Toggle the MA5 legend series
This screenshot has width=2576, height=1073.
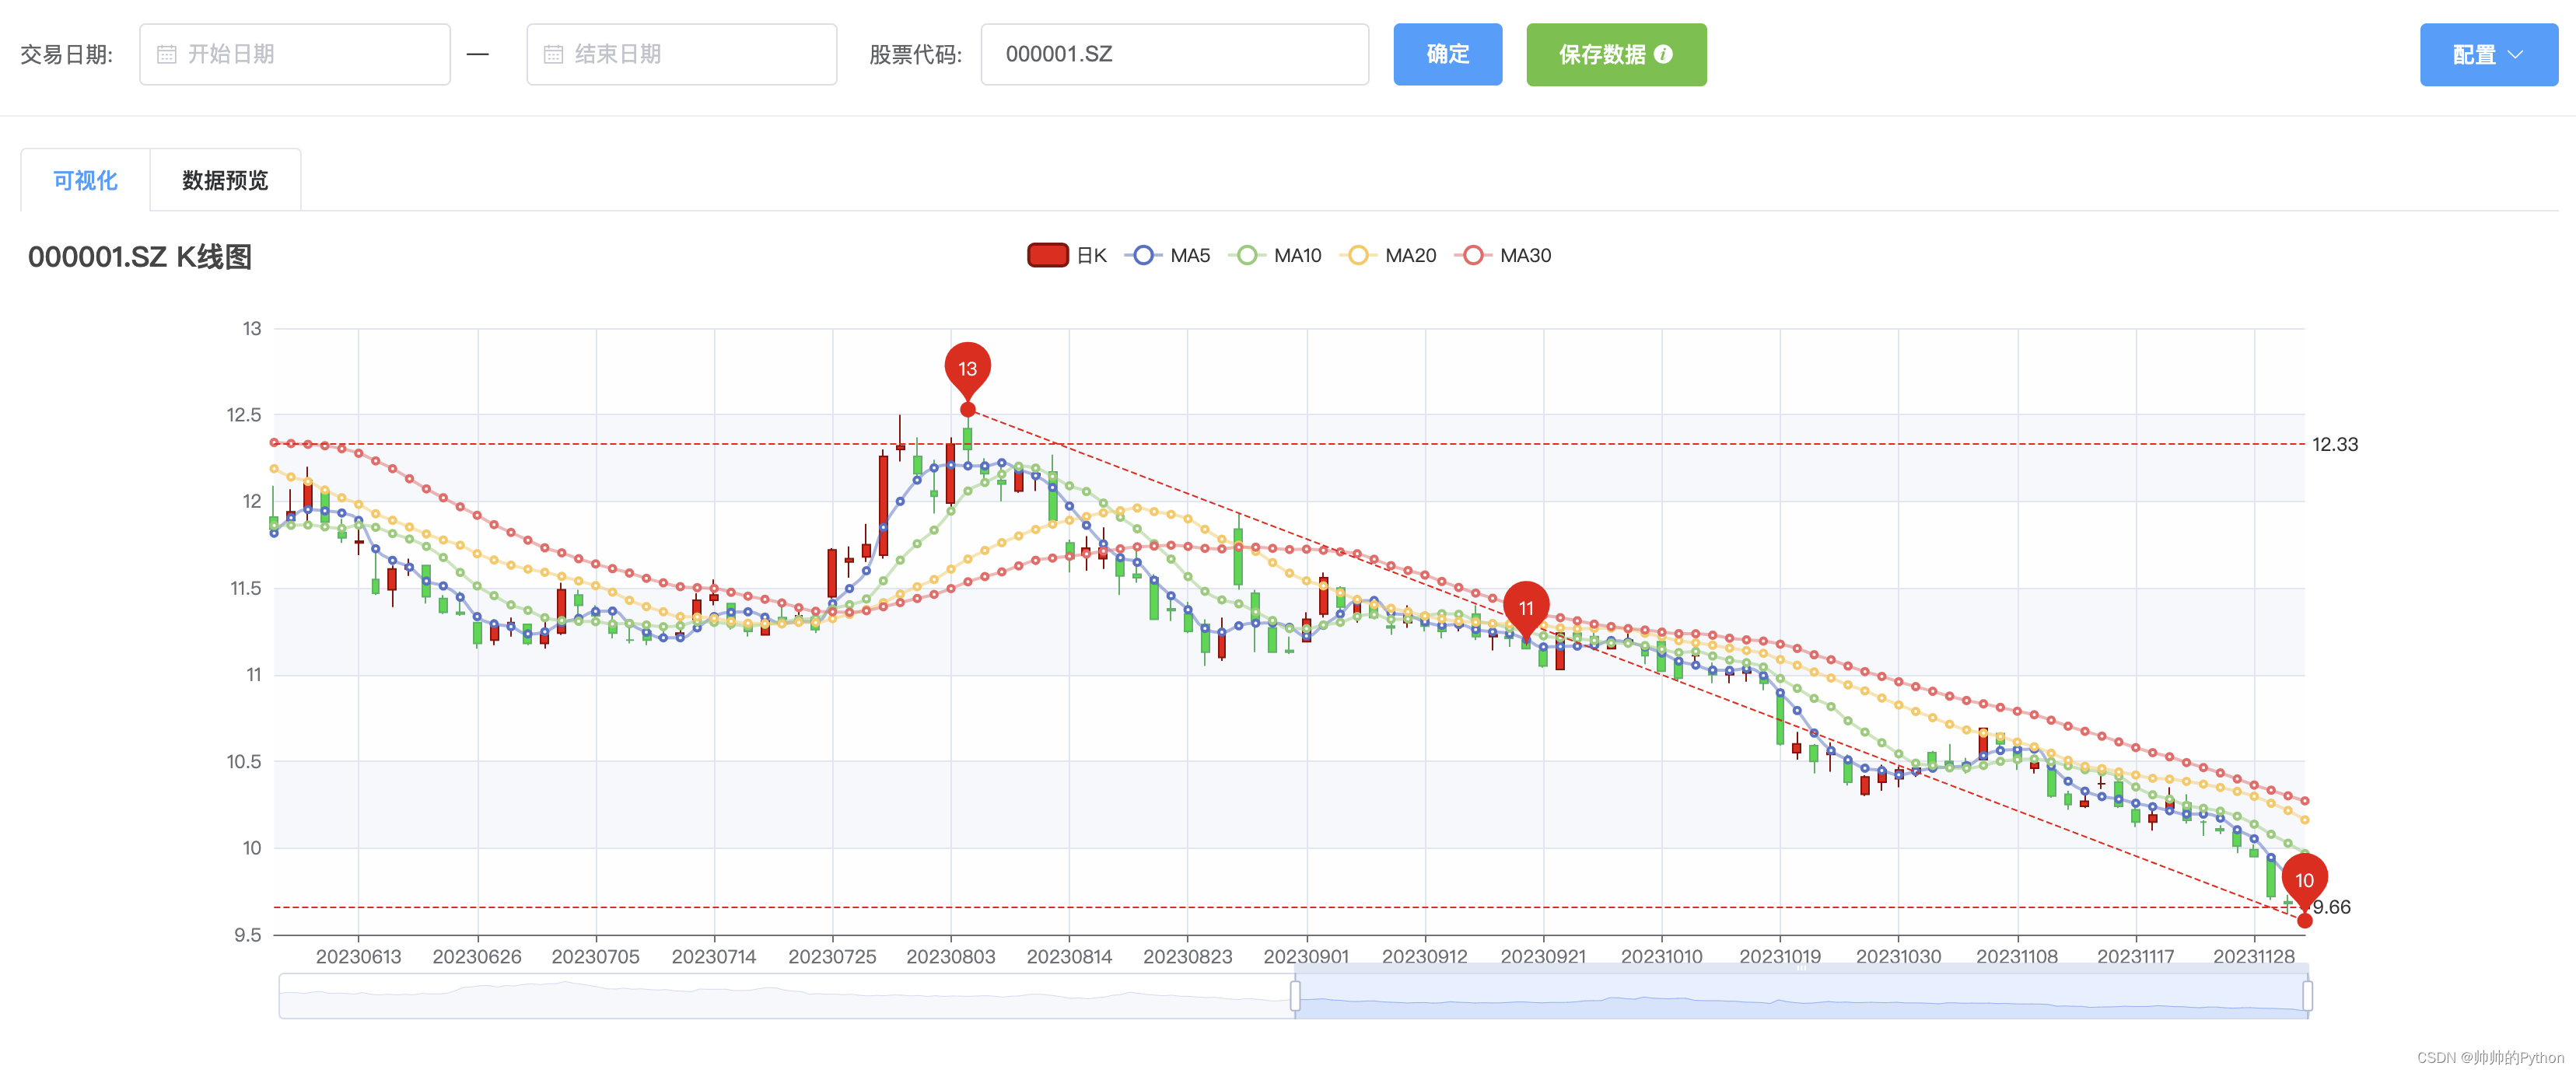[1166, 255]
